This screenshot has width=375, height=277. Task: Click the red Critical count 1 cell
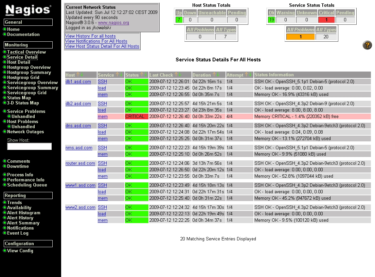point(326,20)
